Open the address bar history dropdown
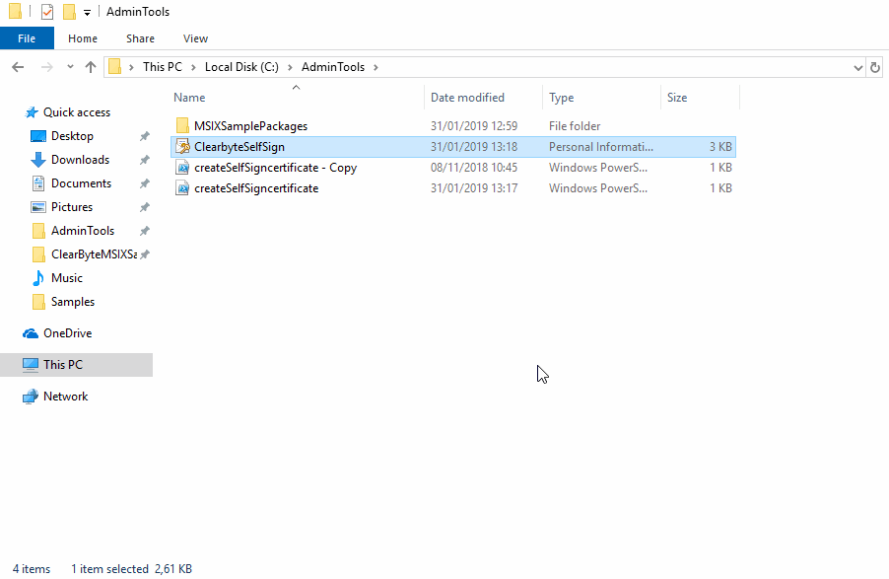The width and height of the screenshot is (889, 579). (x=857, y=67)
